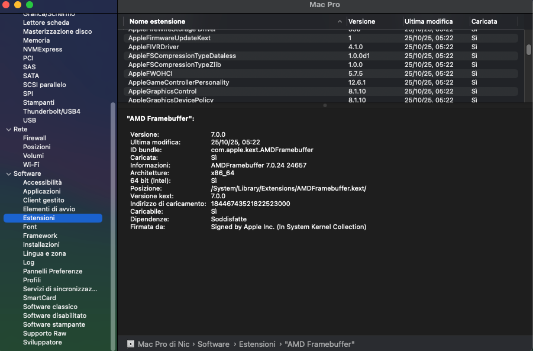Click the Mac Pro computer icon in path bar
Image resolution: width=533 pixels, height=351 pixels.
click(131, 344)
